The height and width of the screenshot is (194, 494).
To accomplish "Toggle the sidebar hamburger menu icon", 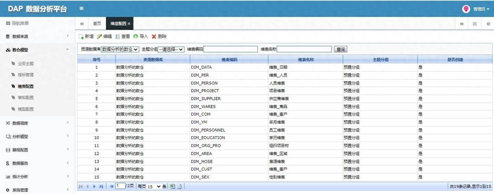I will [x=82, y=8].
